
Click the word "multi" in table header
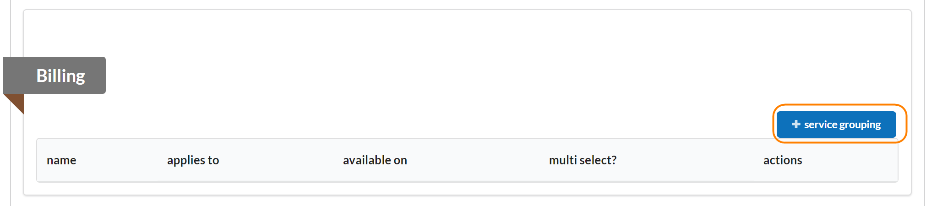coord(563,160)
